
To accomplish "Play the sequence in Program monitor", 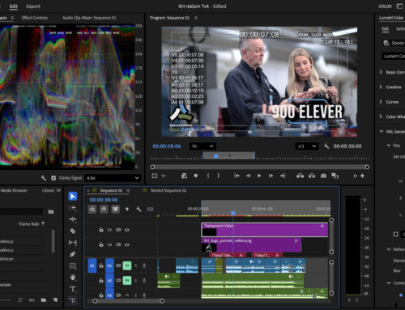I will point(259,176).
